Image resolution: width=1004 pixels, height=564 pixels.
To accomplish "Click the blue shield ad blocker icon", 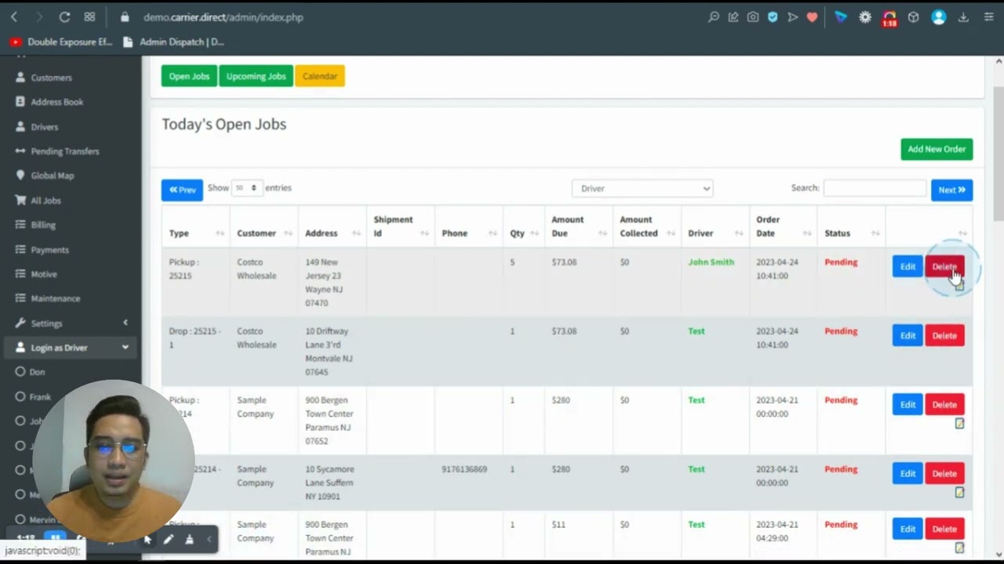I will click(x=773, y=16).
